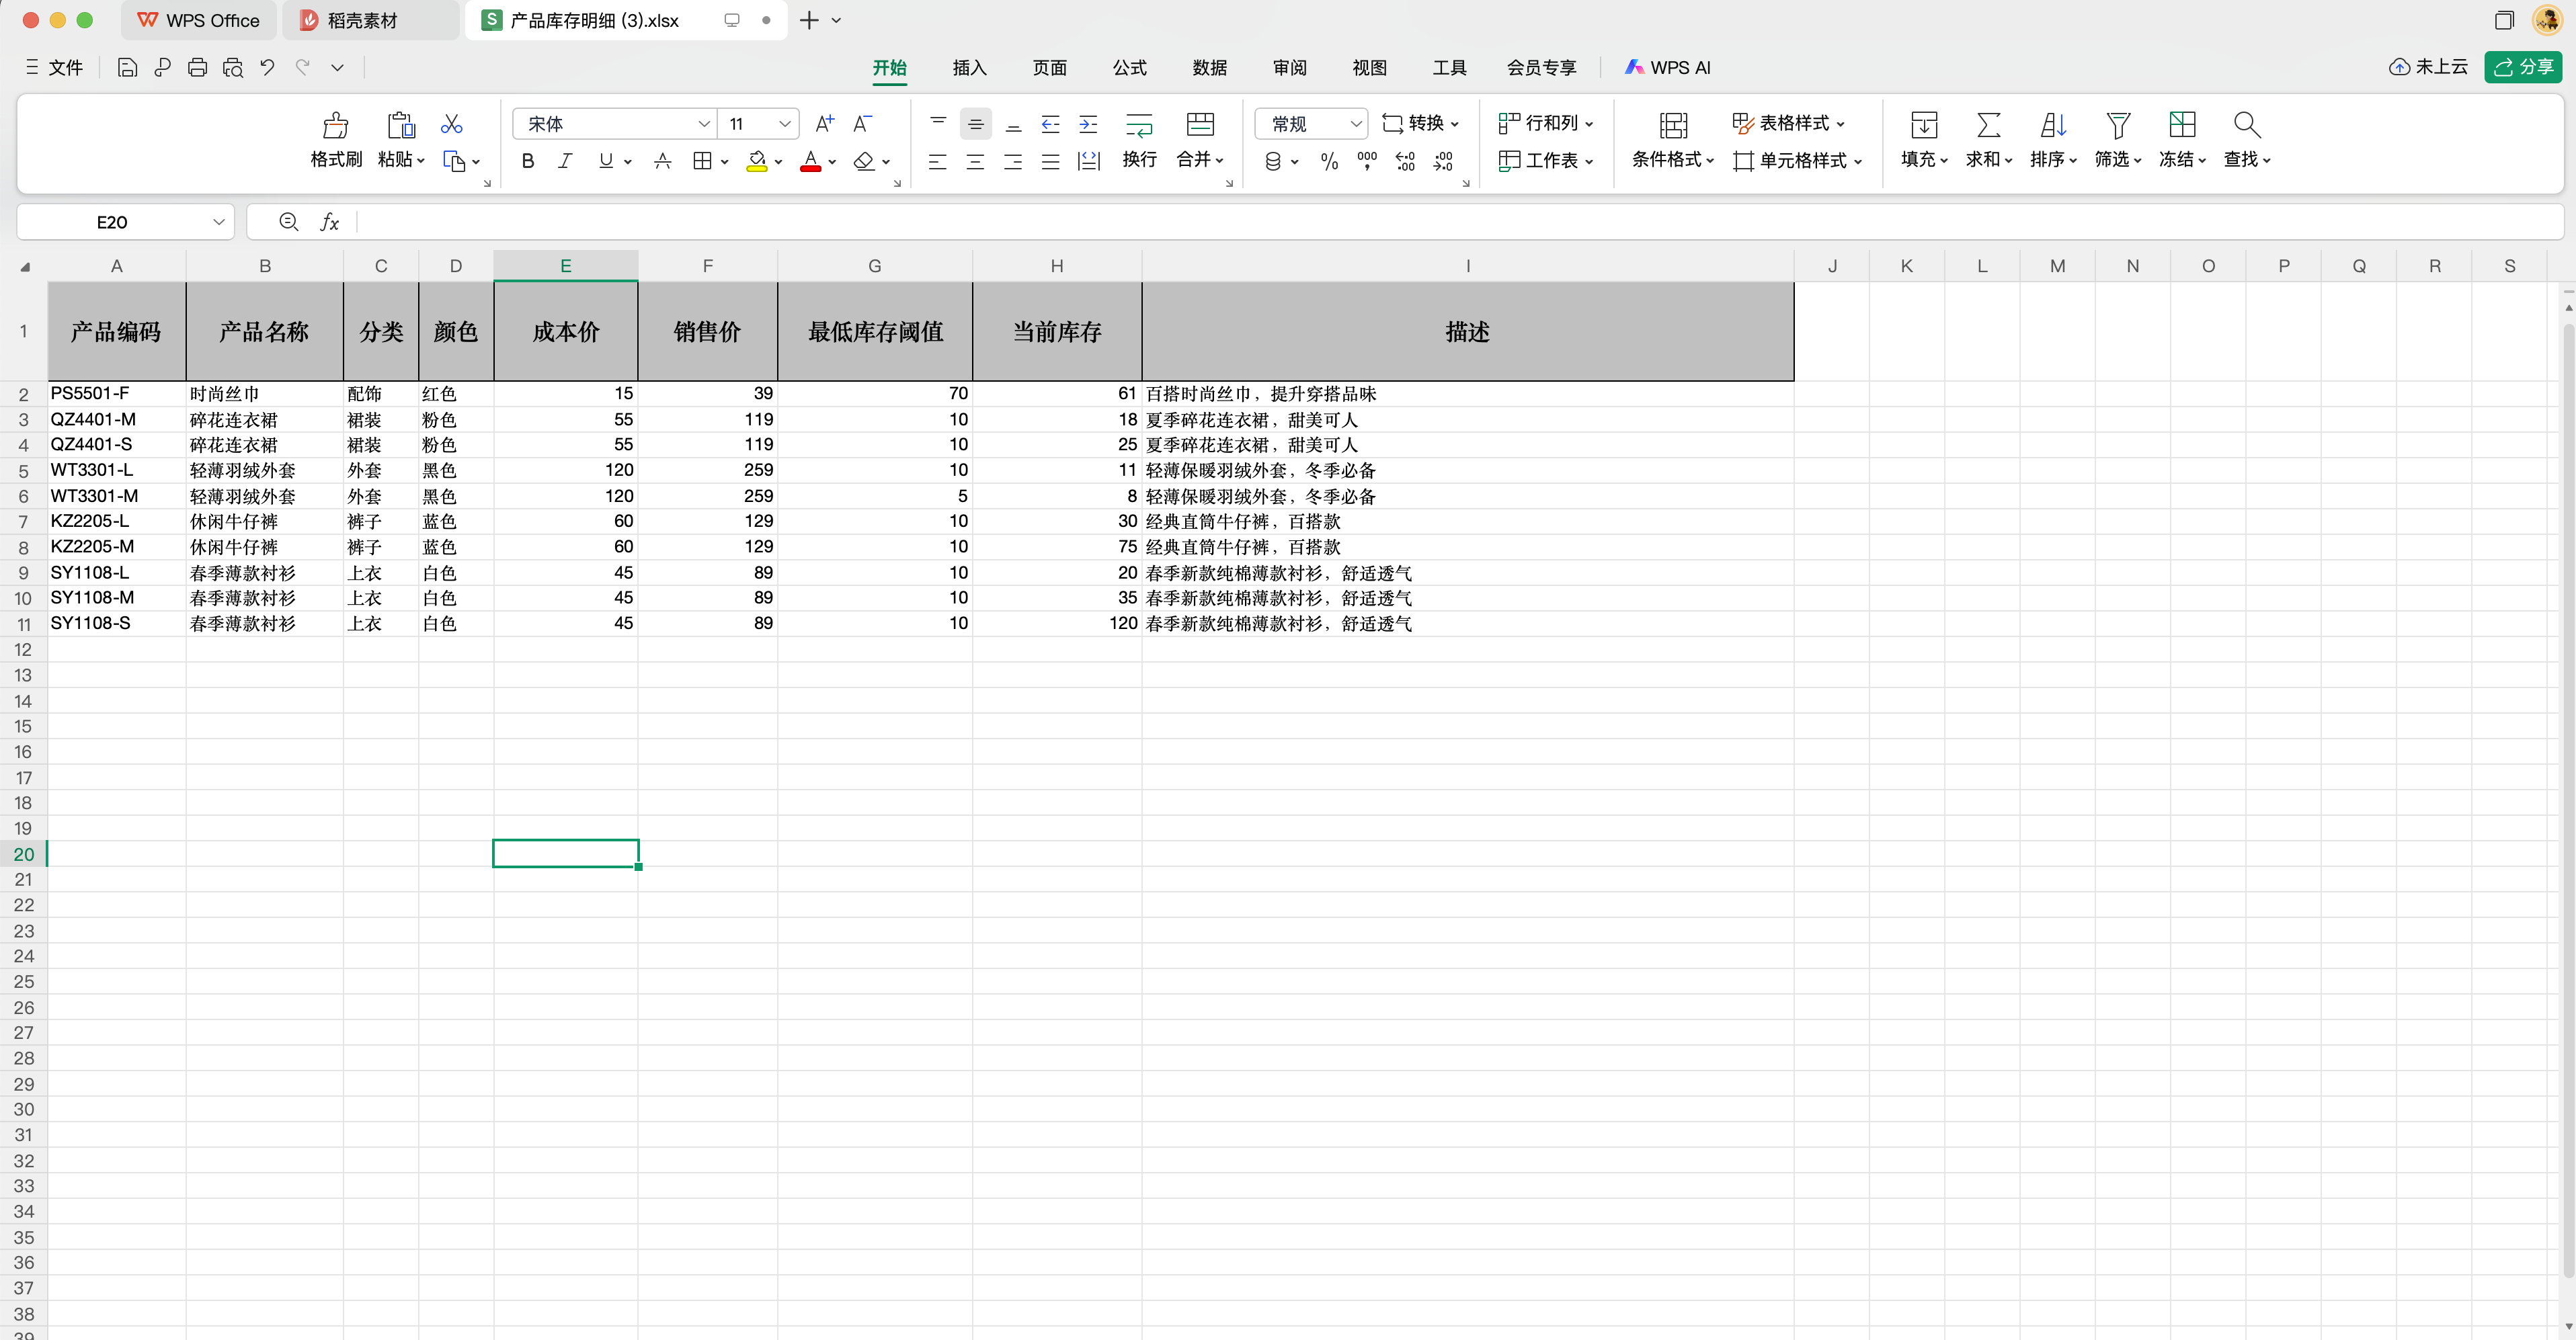The height and width of the screenshot is (1340, 2576).
Task: Toggle middle vertical alignment
Action: 975,124
